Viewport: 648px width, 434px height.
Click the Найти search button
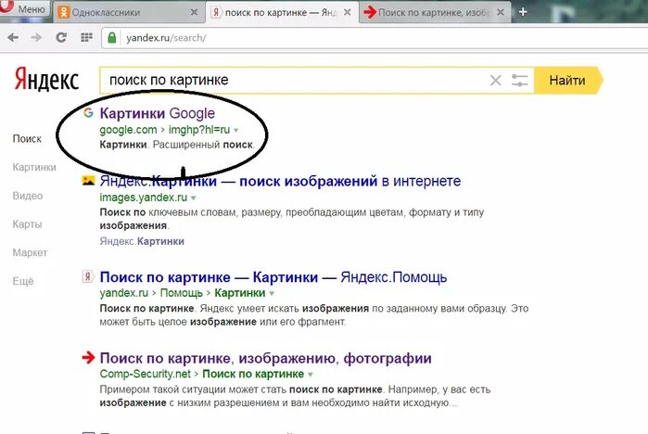[568, 80]
